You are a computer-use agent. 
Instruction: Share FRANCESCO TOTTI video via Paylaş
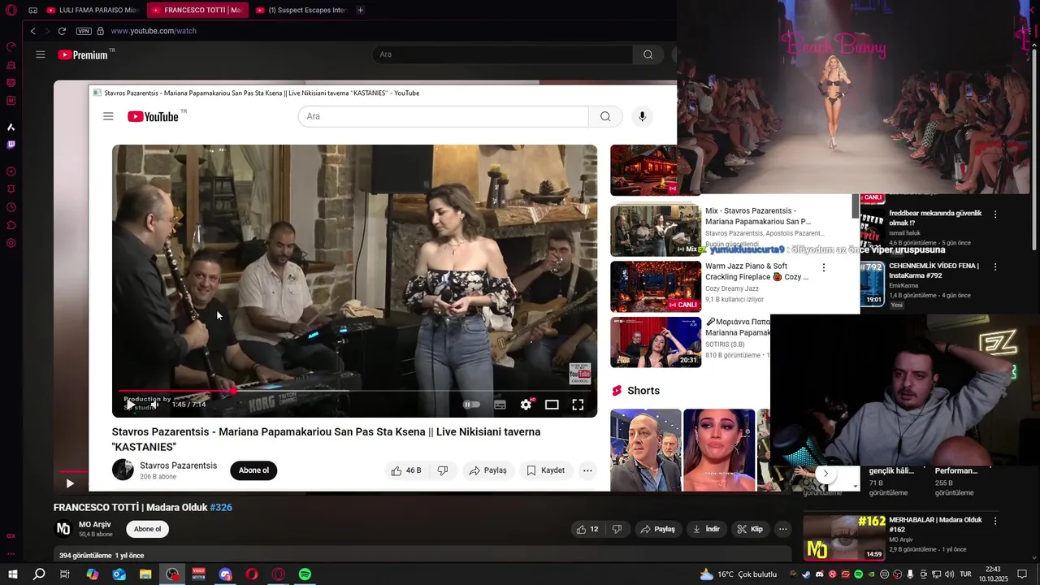(x=657, y=529)
